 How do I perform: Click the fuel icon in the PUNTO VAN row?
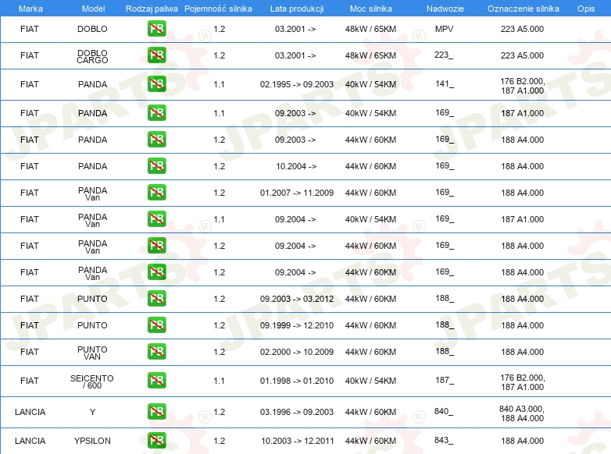[156, 352]
